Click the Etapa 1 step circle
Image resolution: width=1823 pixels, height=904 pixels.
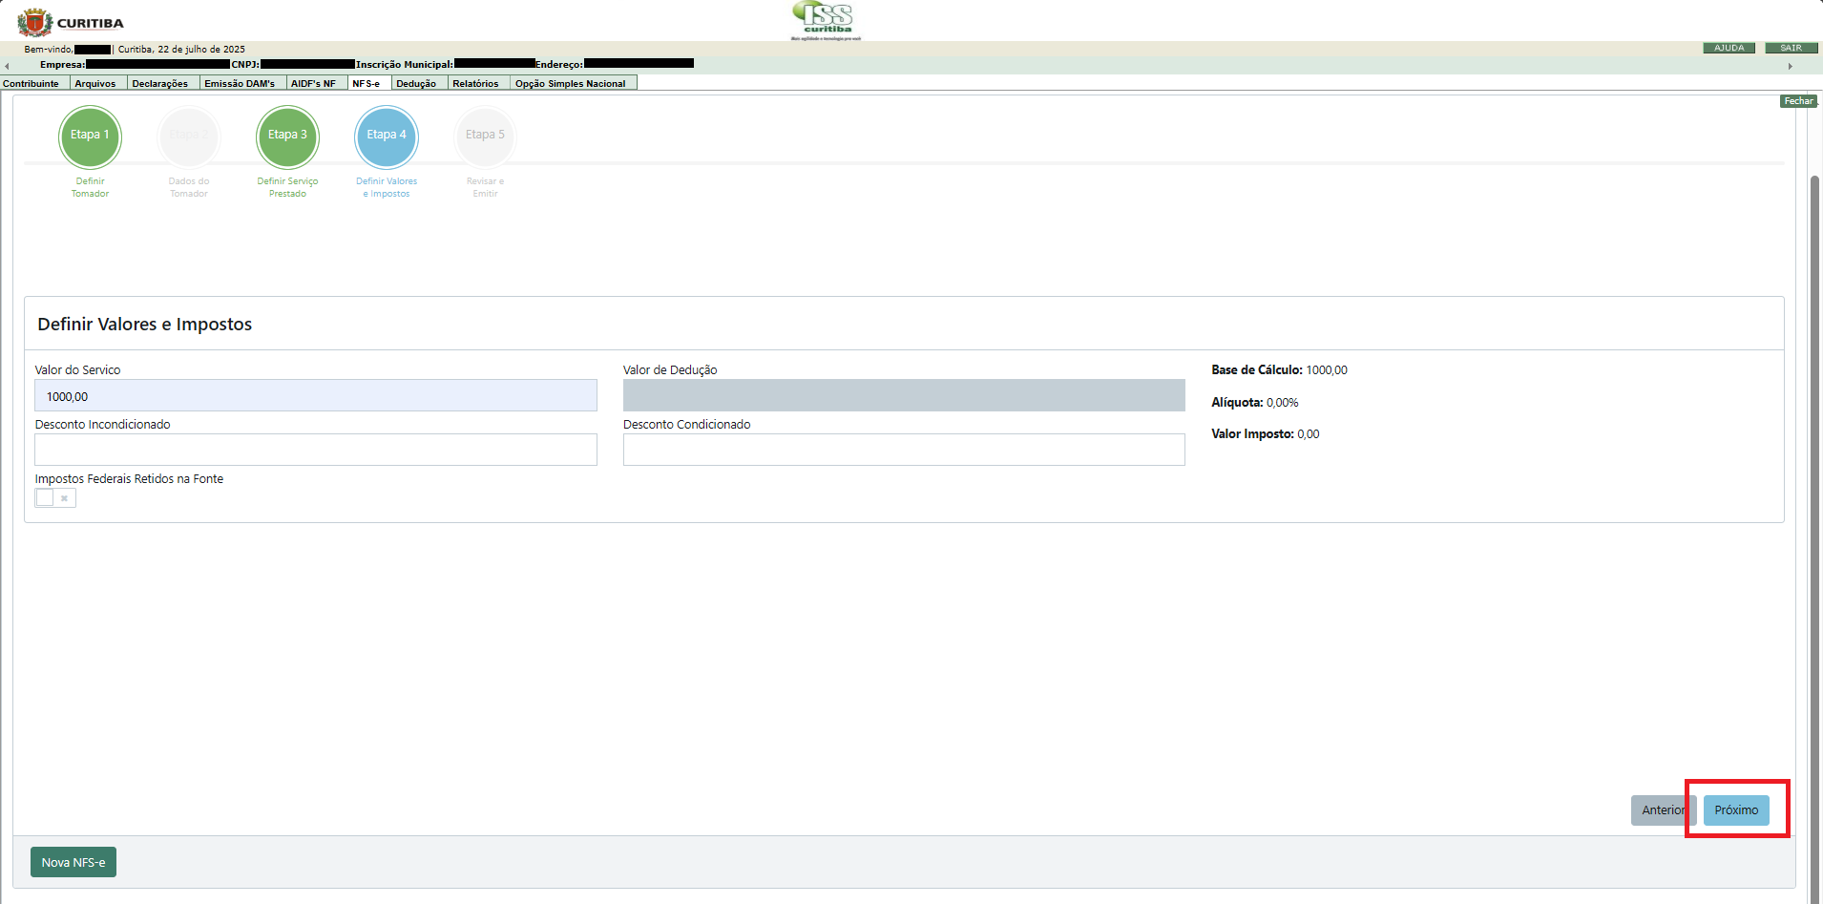point(90,136)
